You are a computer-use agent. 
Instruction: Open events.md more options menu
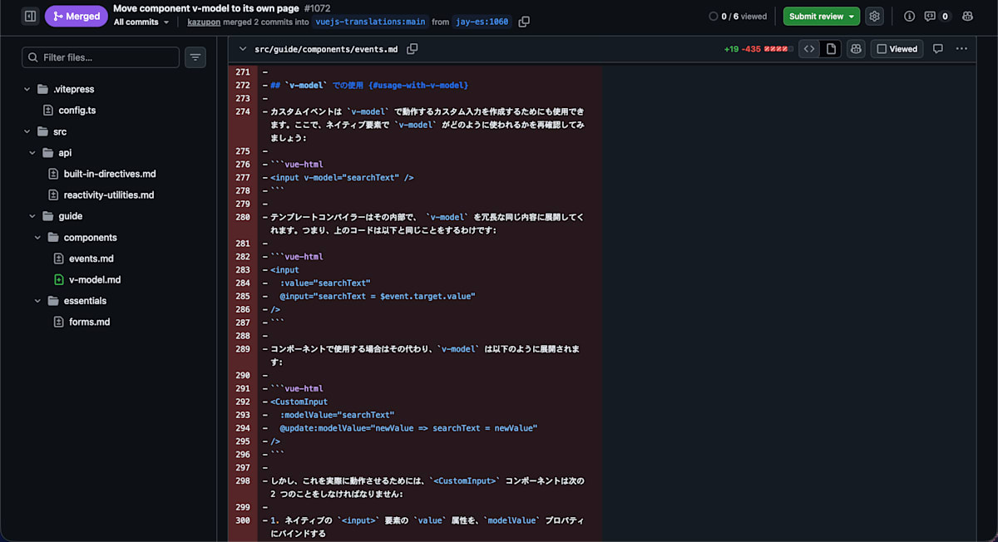click(x=962, y=49)
